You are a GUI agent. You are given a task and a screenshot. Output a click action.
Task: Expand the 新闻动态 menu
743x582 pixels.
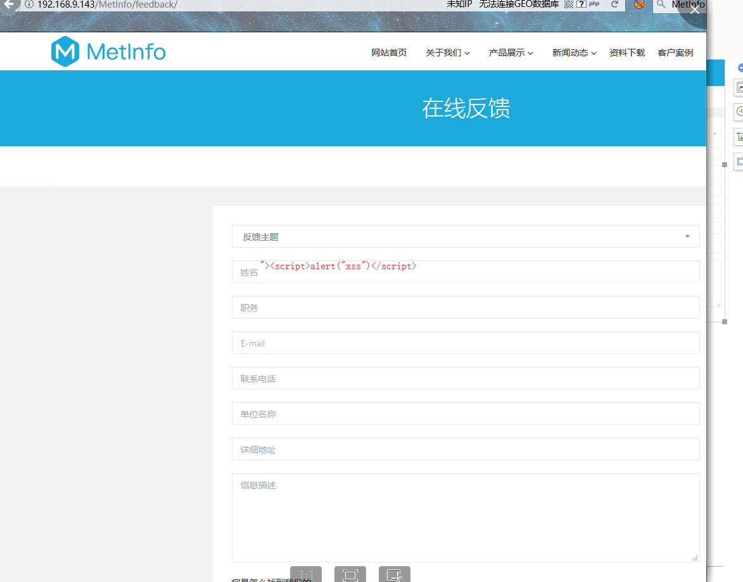click(x=575, y=53)
